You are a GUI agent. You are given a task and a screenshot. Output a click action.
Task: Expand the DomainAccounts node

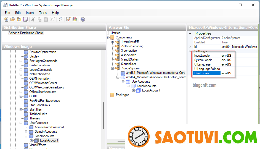(x=26, y=132)
